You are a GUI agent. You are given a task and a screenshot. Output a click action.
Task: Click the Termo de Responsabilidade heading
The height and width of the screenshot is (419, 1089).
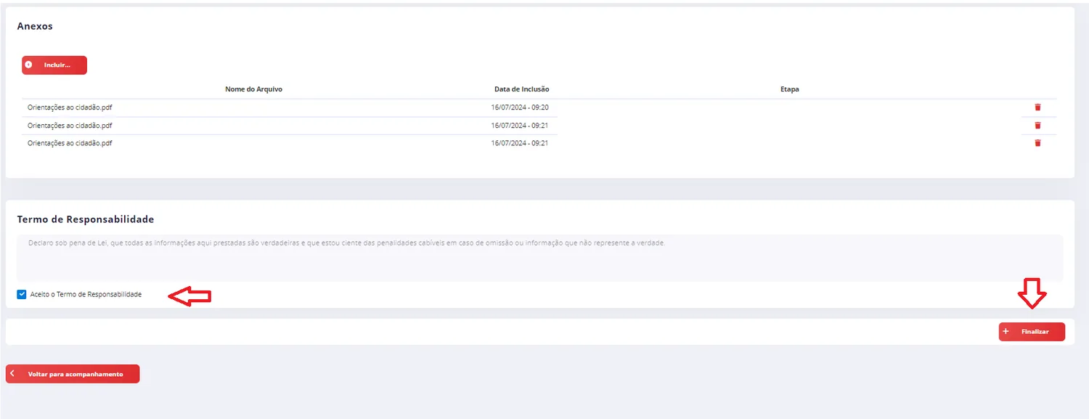point(86,219)
